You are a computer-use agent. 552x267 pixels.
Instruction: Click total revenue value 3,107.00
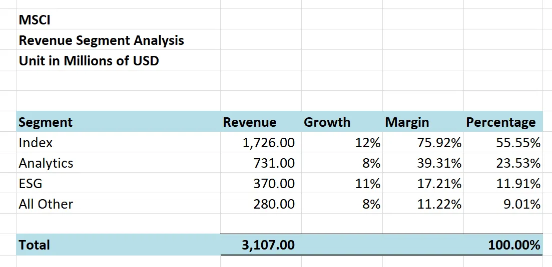click(268, 245)
